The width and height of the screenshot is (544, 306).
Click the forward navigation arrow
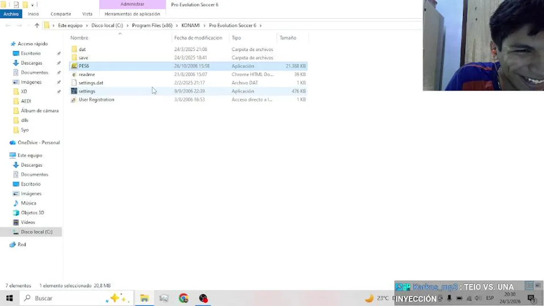click(20, 25)
